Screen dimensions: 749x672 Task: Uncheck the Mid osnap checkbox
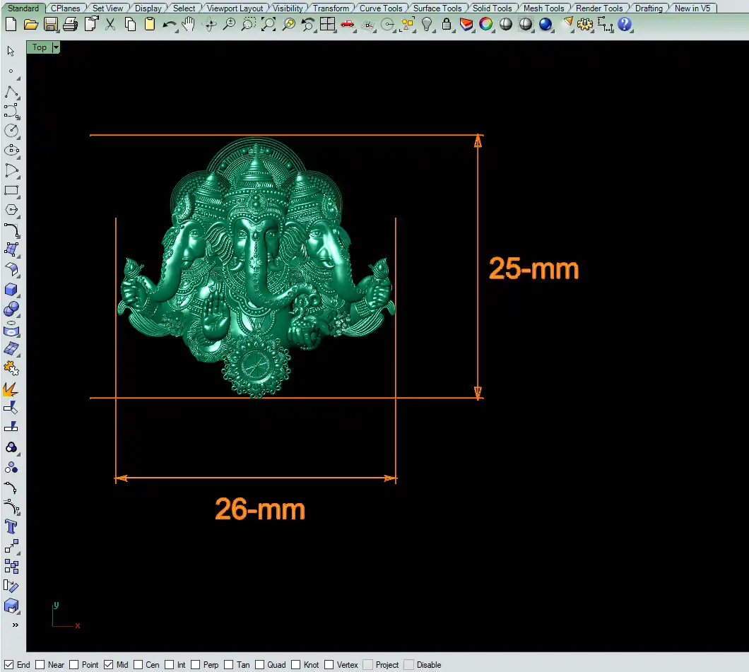coord(109,664)
